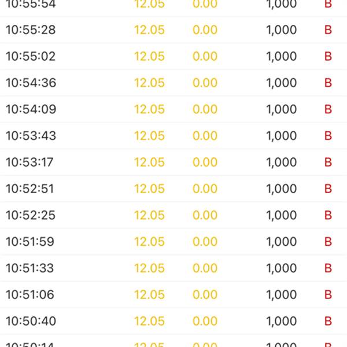The height and width of the screenshot is (347, 347).
Task: Click the 10:53:43 trade time
Action: click(31, 136)
